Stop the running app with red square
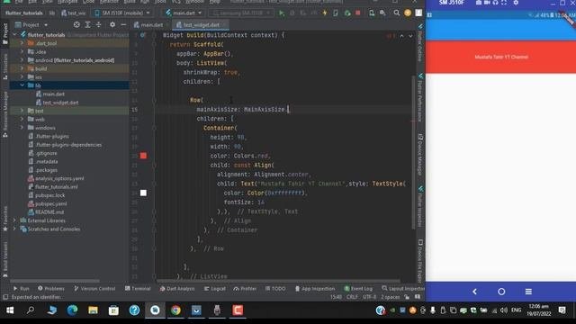 click(x=358, y=13)
